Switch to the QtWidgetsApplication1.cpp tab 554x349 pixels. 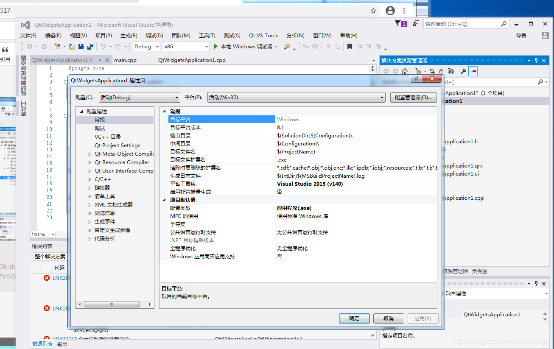tap(192, 60)
